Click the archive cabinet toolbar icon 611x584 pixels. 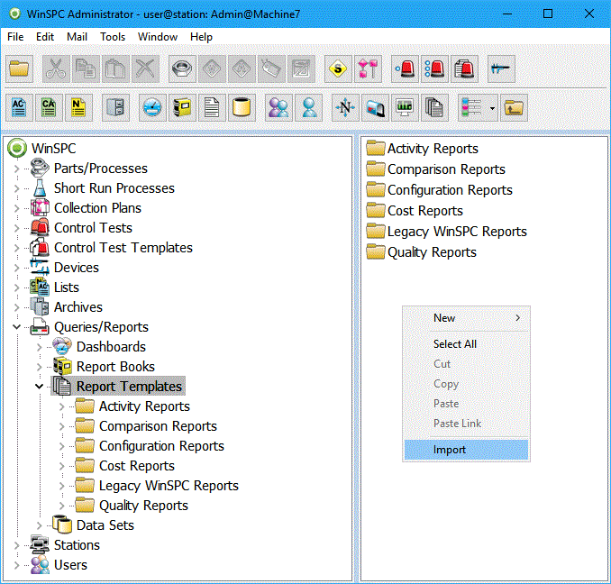[x=115, y=107]
